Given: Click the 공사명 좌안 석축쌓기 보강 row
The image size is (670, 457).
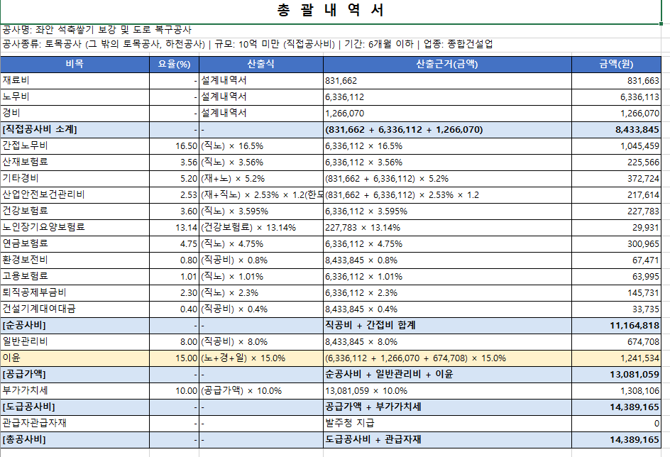Looking at the screenshot, I should pos(331,30).
